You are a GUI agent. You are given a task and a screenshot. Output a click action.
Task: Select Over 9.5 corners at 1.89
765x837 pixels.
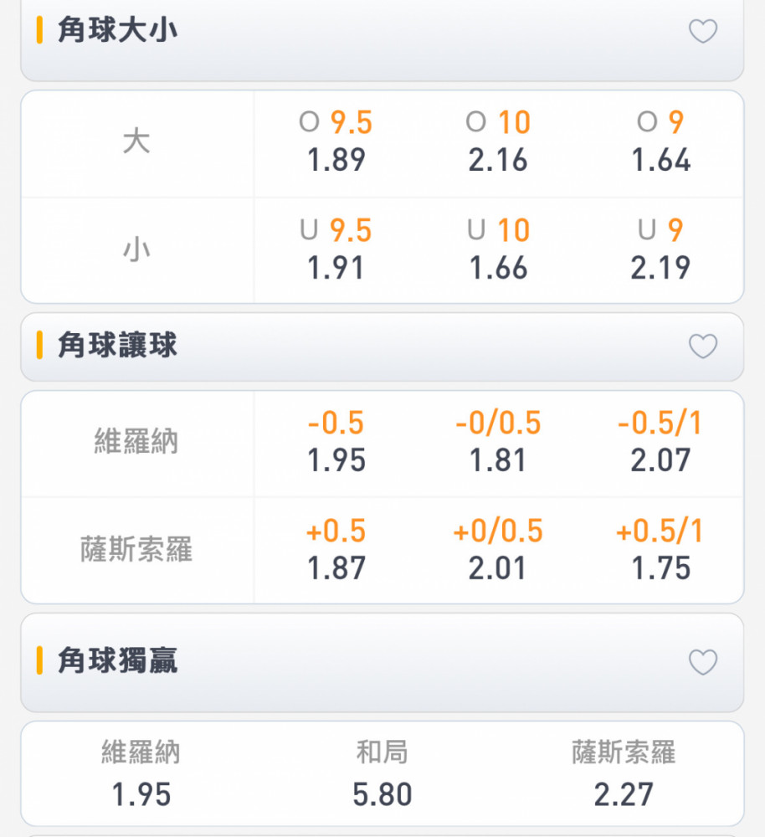(336, 141)
